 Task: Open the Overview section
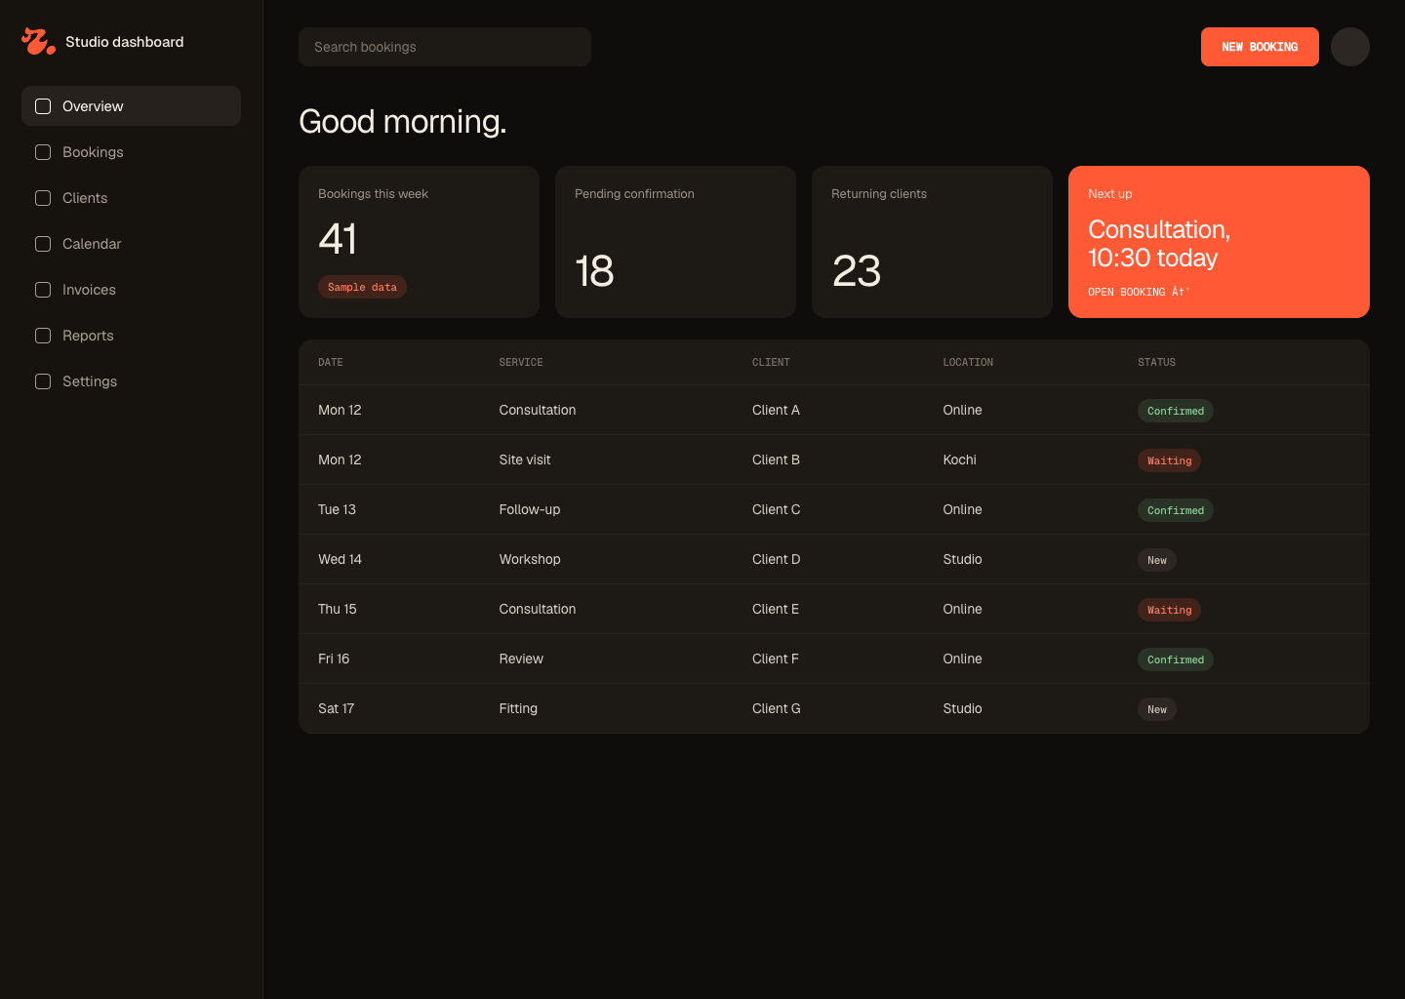131,106
